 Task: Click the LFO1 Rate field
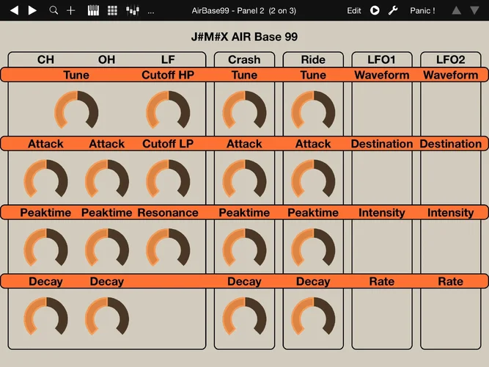pyautogui.click(x=382, y=319)
